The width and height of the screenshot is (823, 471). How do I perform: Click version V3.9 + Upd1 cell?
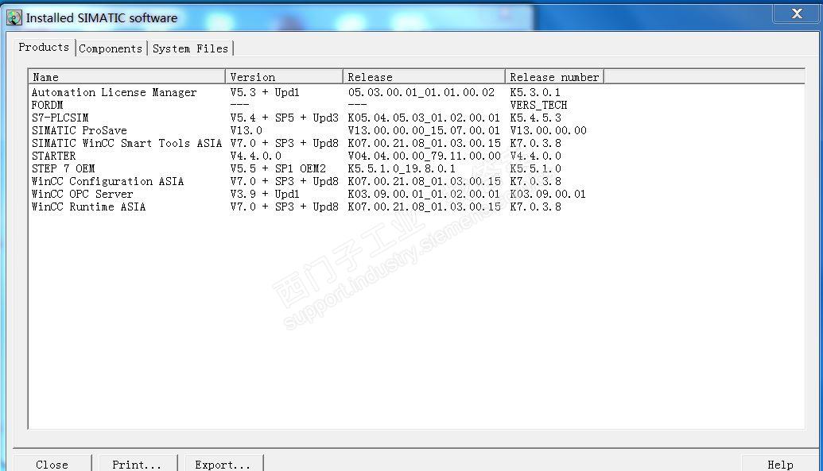click(265, 194)
